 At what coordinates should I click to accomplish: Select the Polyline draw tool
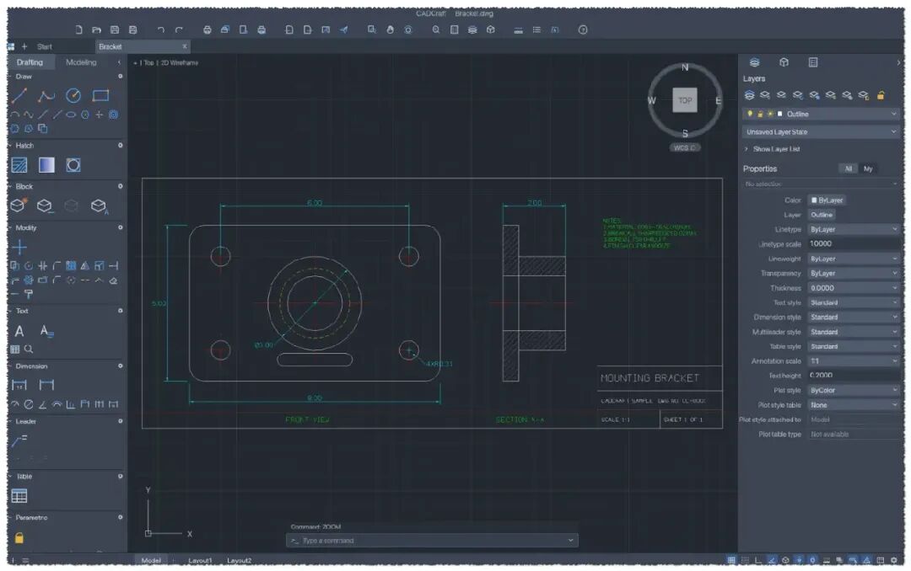click(x=46, y=95)
